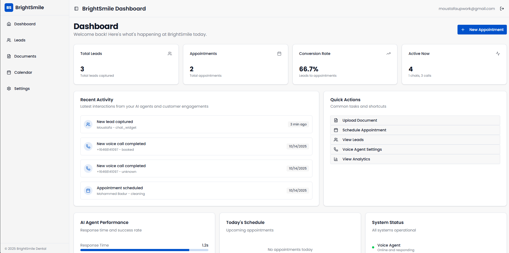Open the Settings gear icon in sidebar

[9, 88]
